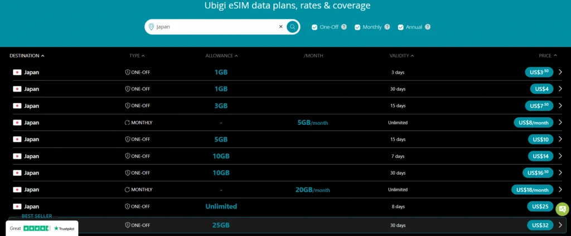The image size is (571, 236).
Task: Sort by the Destination column
Action: pyautogui.click(x=27, y=56)
